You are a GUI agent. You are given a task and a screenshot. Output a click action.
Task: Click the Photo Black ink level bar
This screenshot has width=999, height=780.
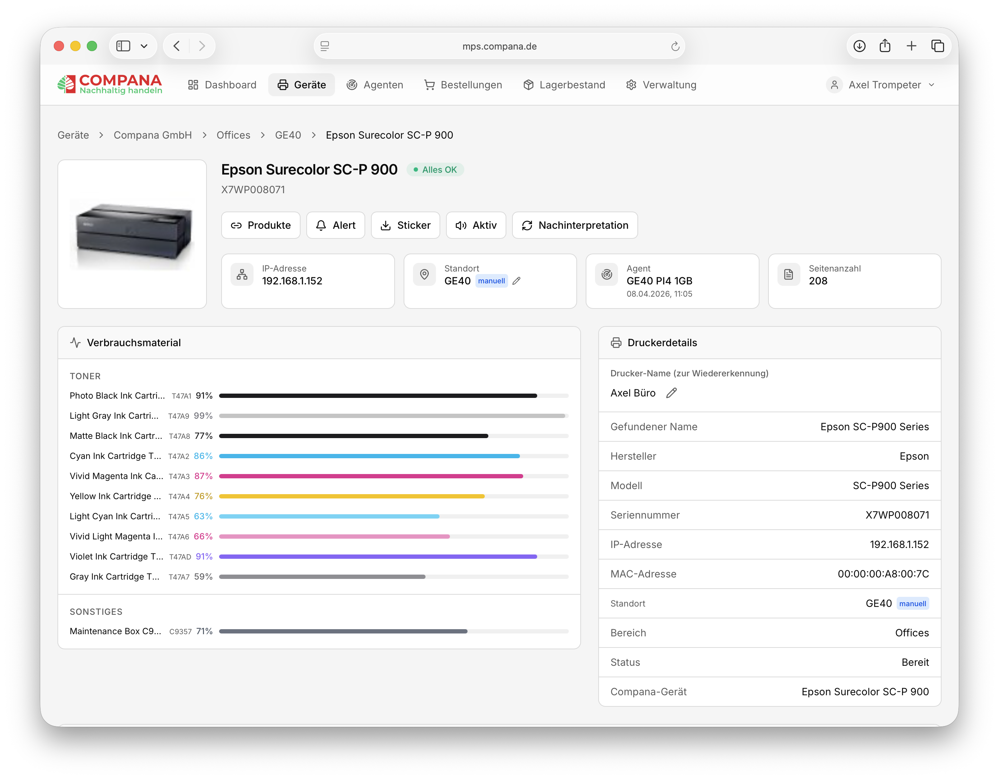pyautogui.click(x=394, y=396)
